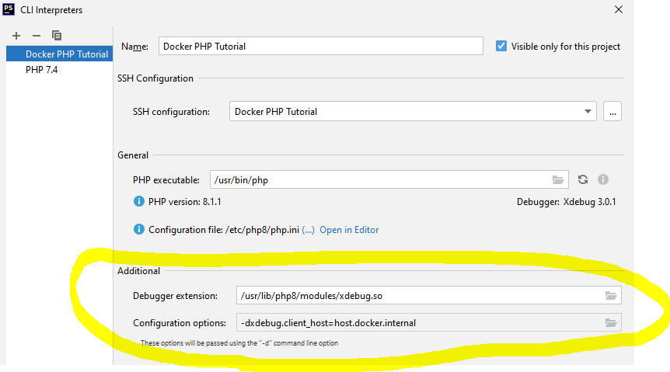Remove the selected interpreter
This screenshot has width=670, height=372.
click(x=36, y=36)
